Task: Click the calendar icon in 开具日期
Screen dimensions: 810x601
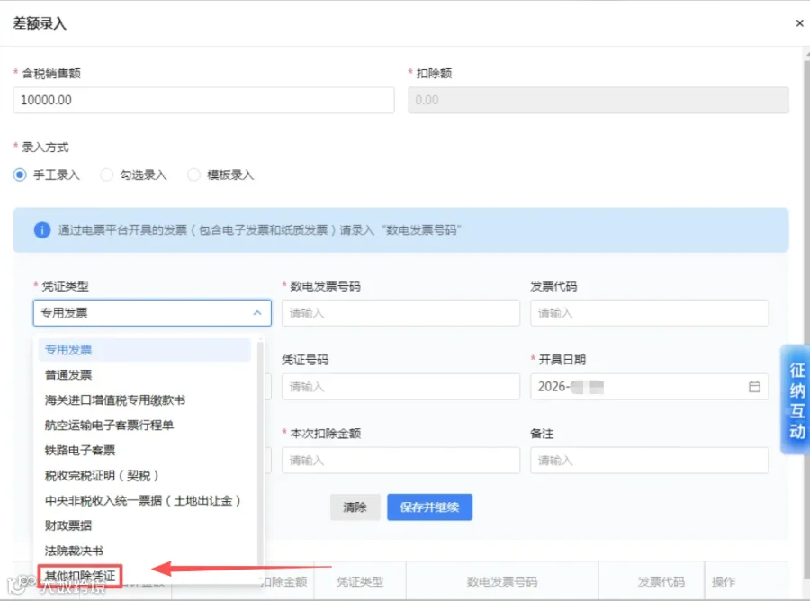Action: click(x=754, y=387)
